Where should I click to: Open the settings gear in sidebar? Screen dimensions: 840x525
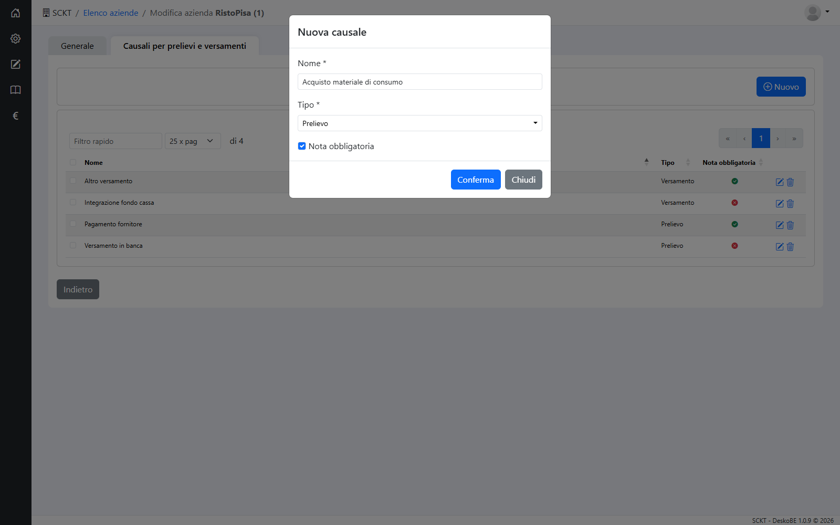coord(16,38)
